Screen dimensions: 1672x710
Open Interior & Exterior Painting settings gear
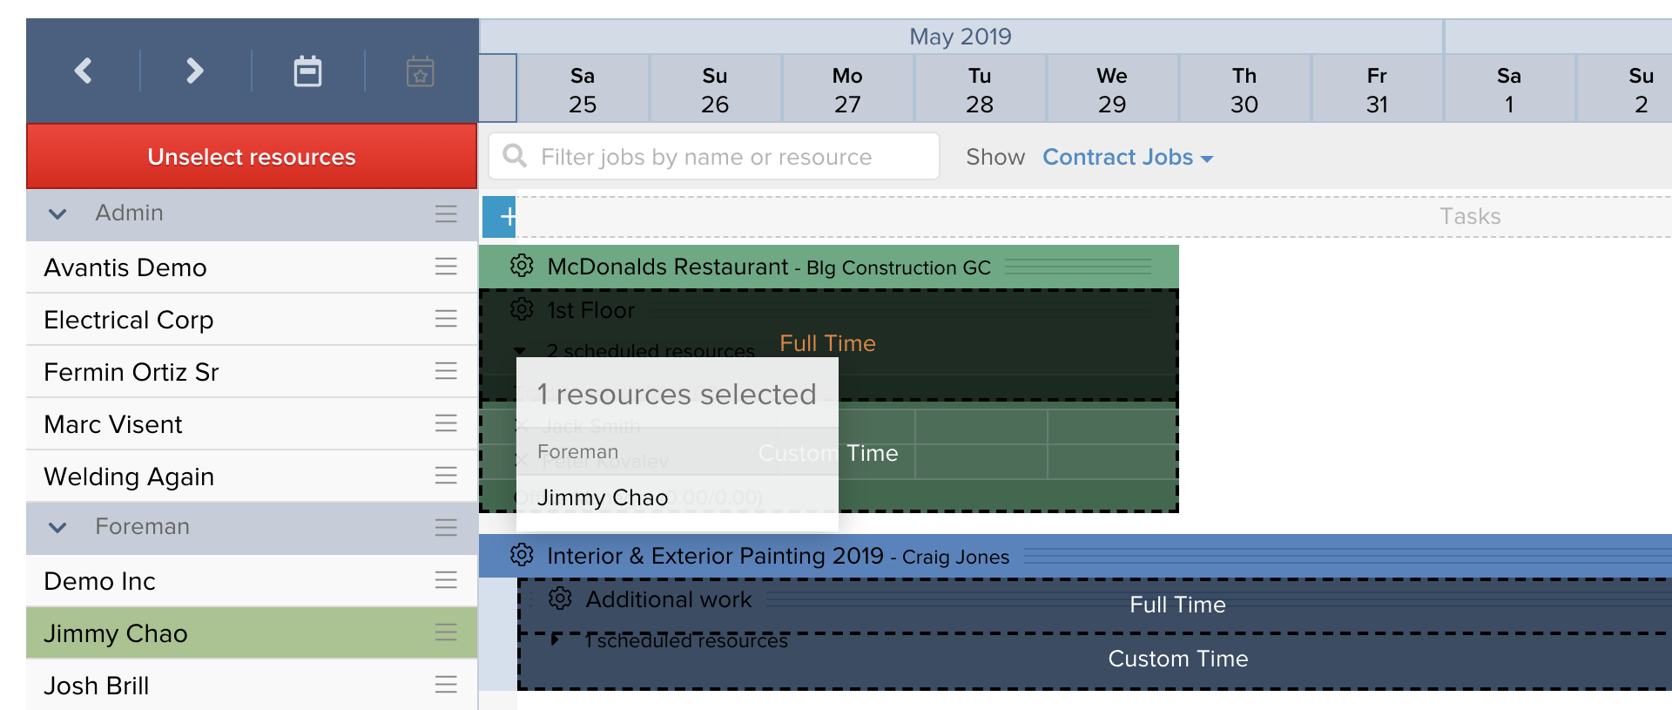click(522, 554)
